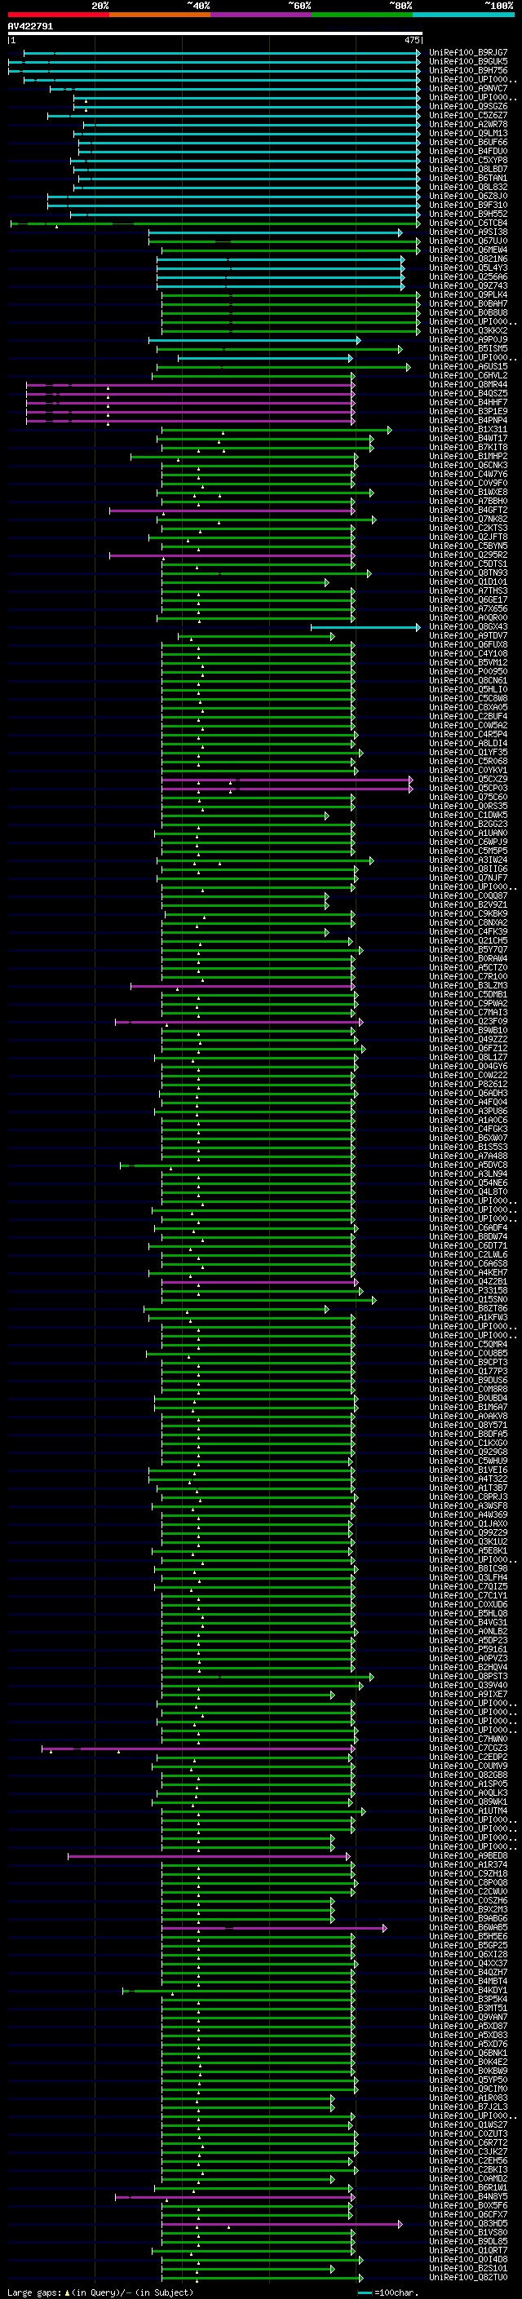Open the UniRef100_B4FDU0 entry

coord(468,152)
